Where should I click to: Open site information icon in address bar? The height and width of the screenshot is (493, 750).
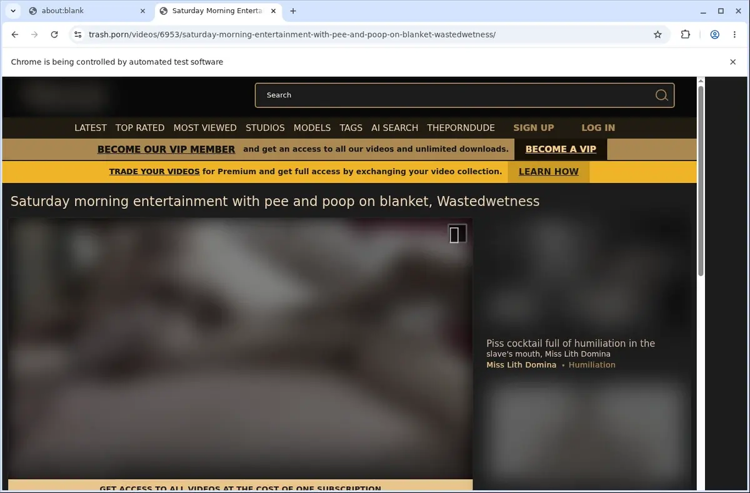(x=77, y=35)
